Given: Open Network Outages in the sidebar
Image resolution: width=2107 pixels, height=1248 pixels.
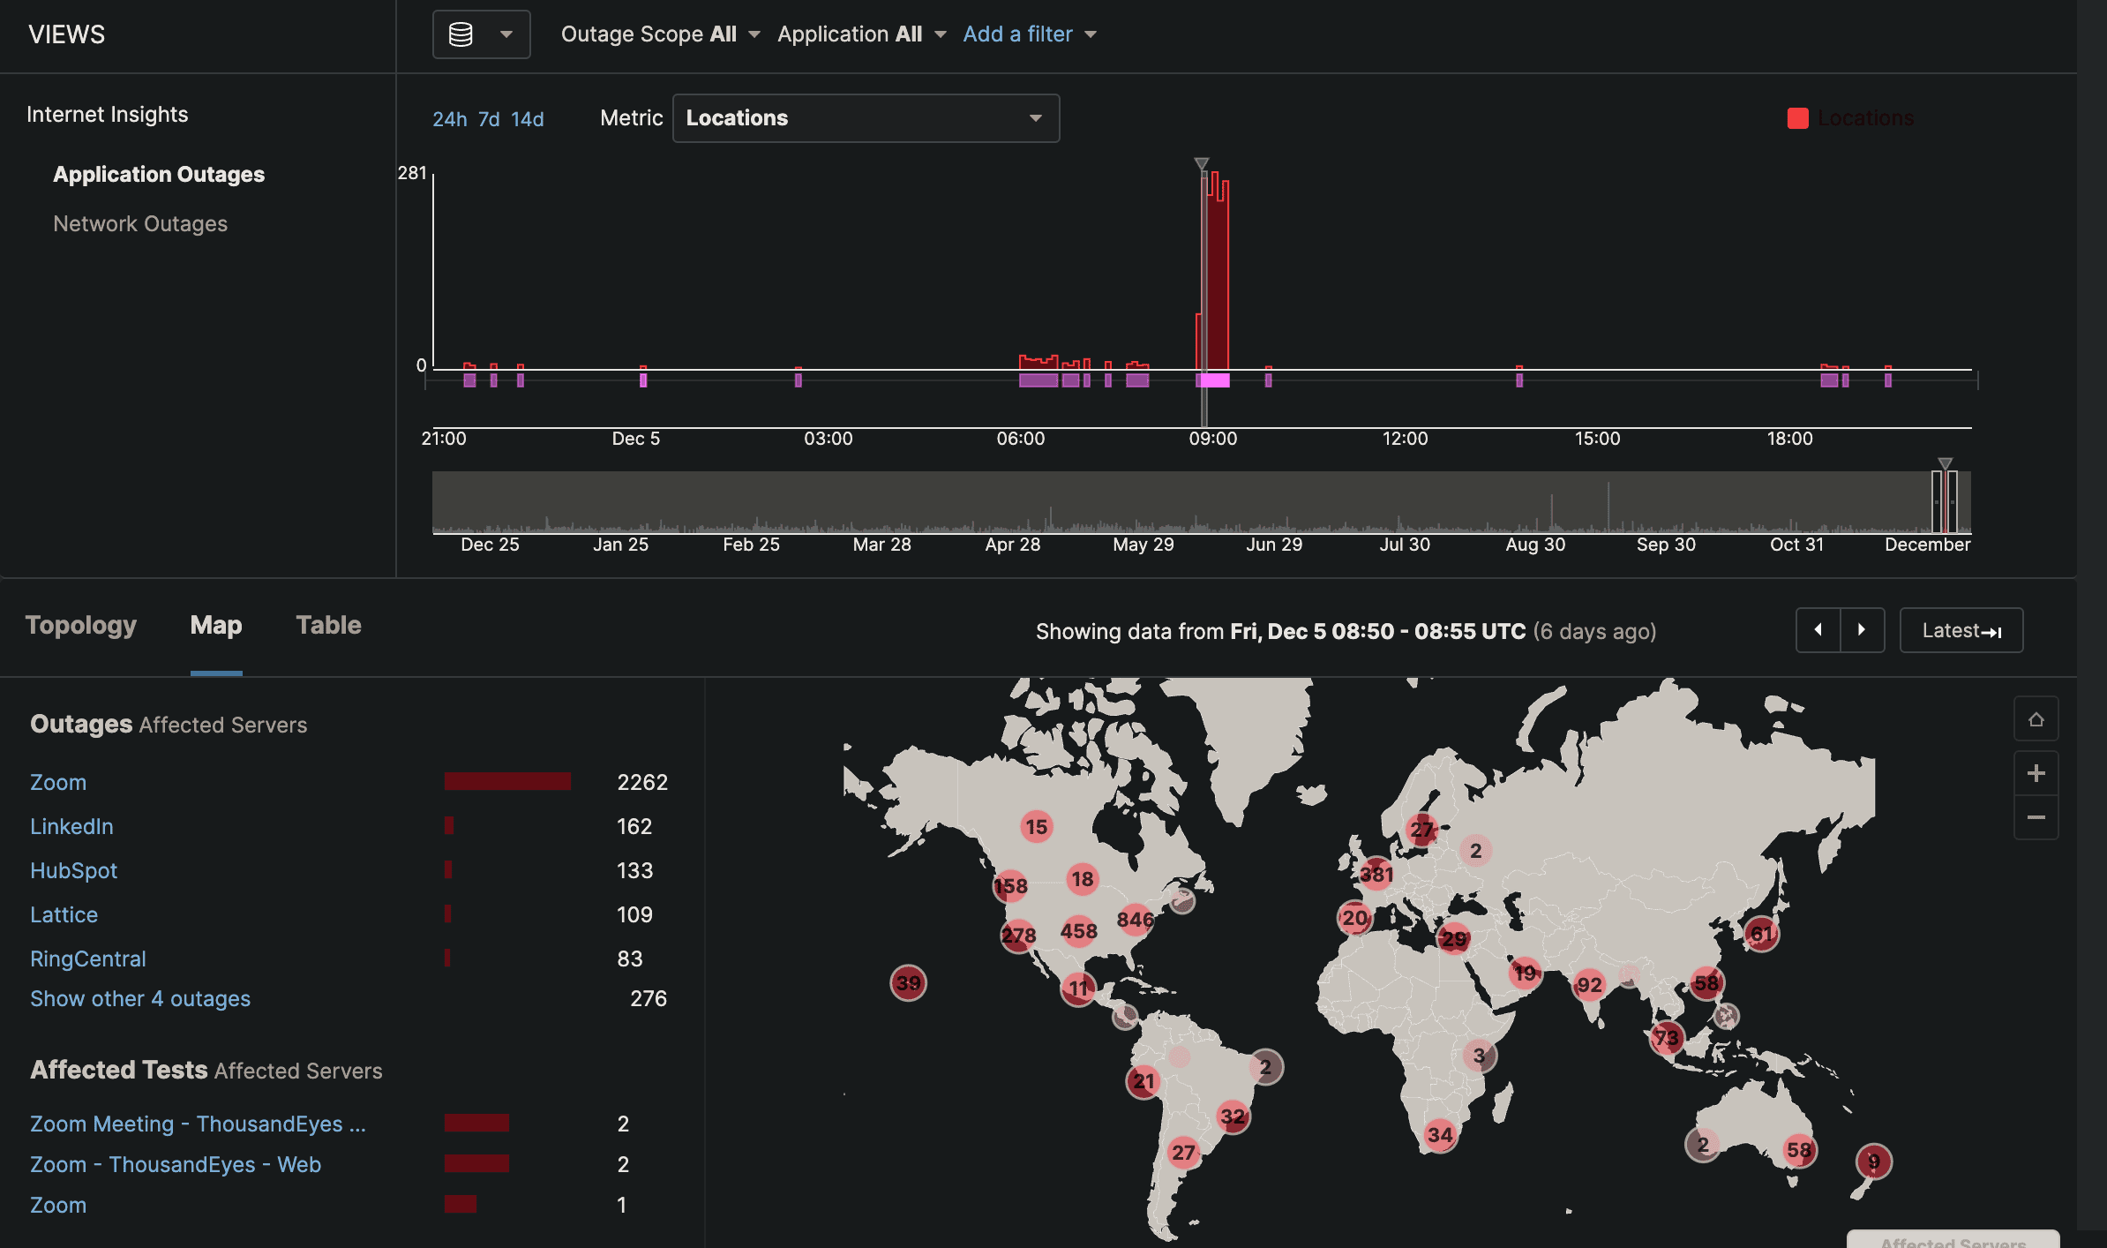Looking at the screenshot, I should 140,223.
